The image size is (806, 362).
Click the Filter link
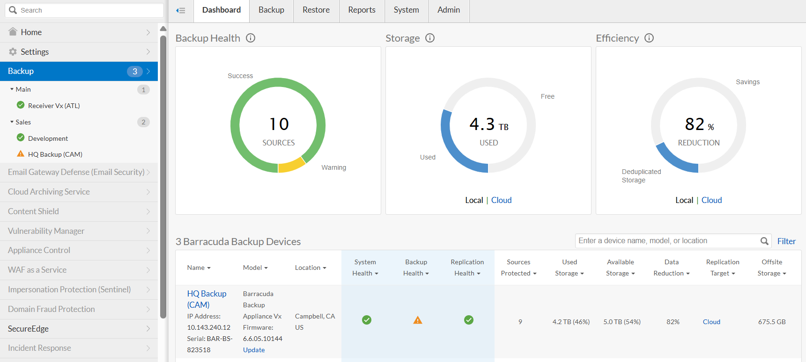[786, 241]
